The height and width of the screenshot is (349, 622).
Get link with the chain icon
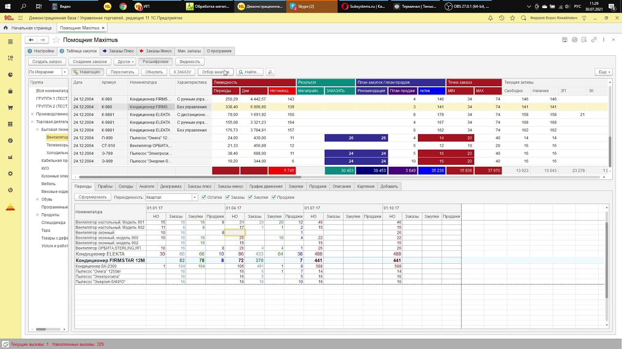tap(594, 40)
